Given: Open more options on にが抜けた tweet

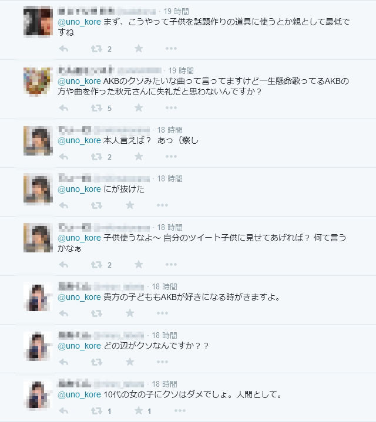Looking at the screenshot, I should (162, 205).
